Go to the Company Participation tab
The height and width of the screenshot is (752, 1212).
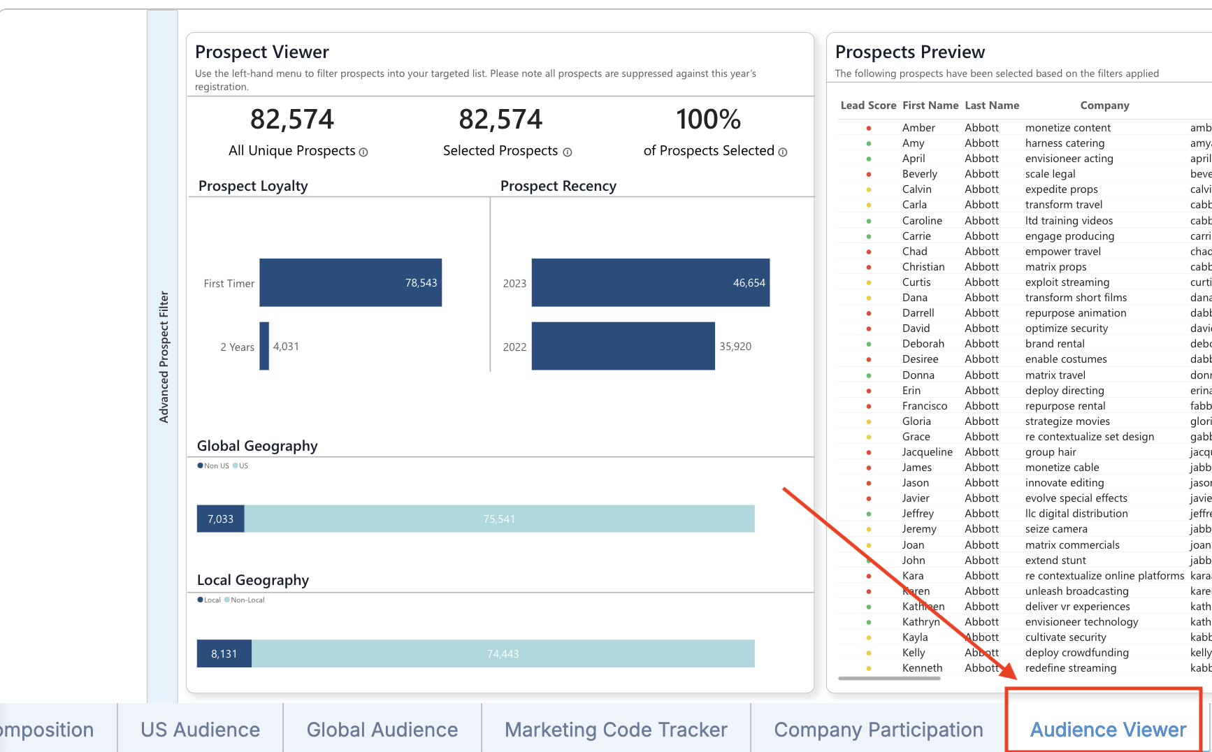(x=878, y=730)
